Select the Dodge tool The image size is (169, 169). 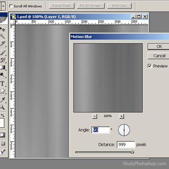(3, 75)
